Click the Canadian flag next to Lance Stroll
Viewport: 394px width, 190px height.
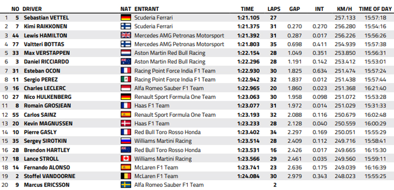(126, 158)
